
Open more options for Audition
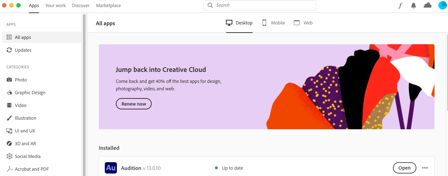[x=425, y=168]
